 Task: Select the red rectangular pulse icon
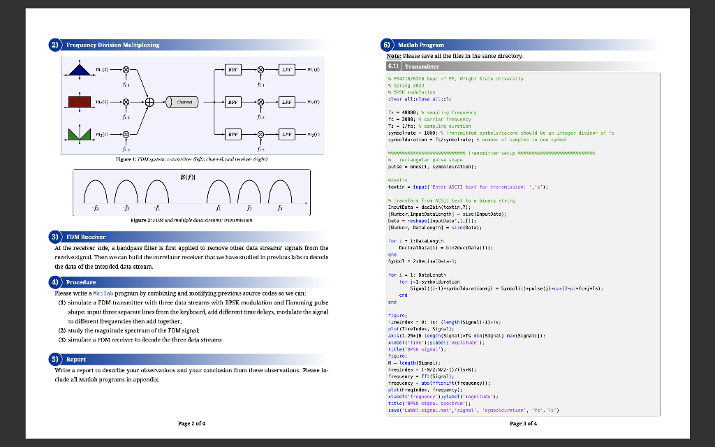(x=80, y=101)
